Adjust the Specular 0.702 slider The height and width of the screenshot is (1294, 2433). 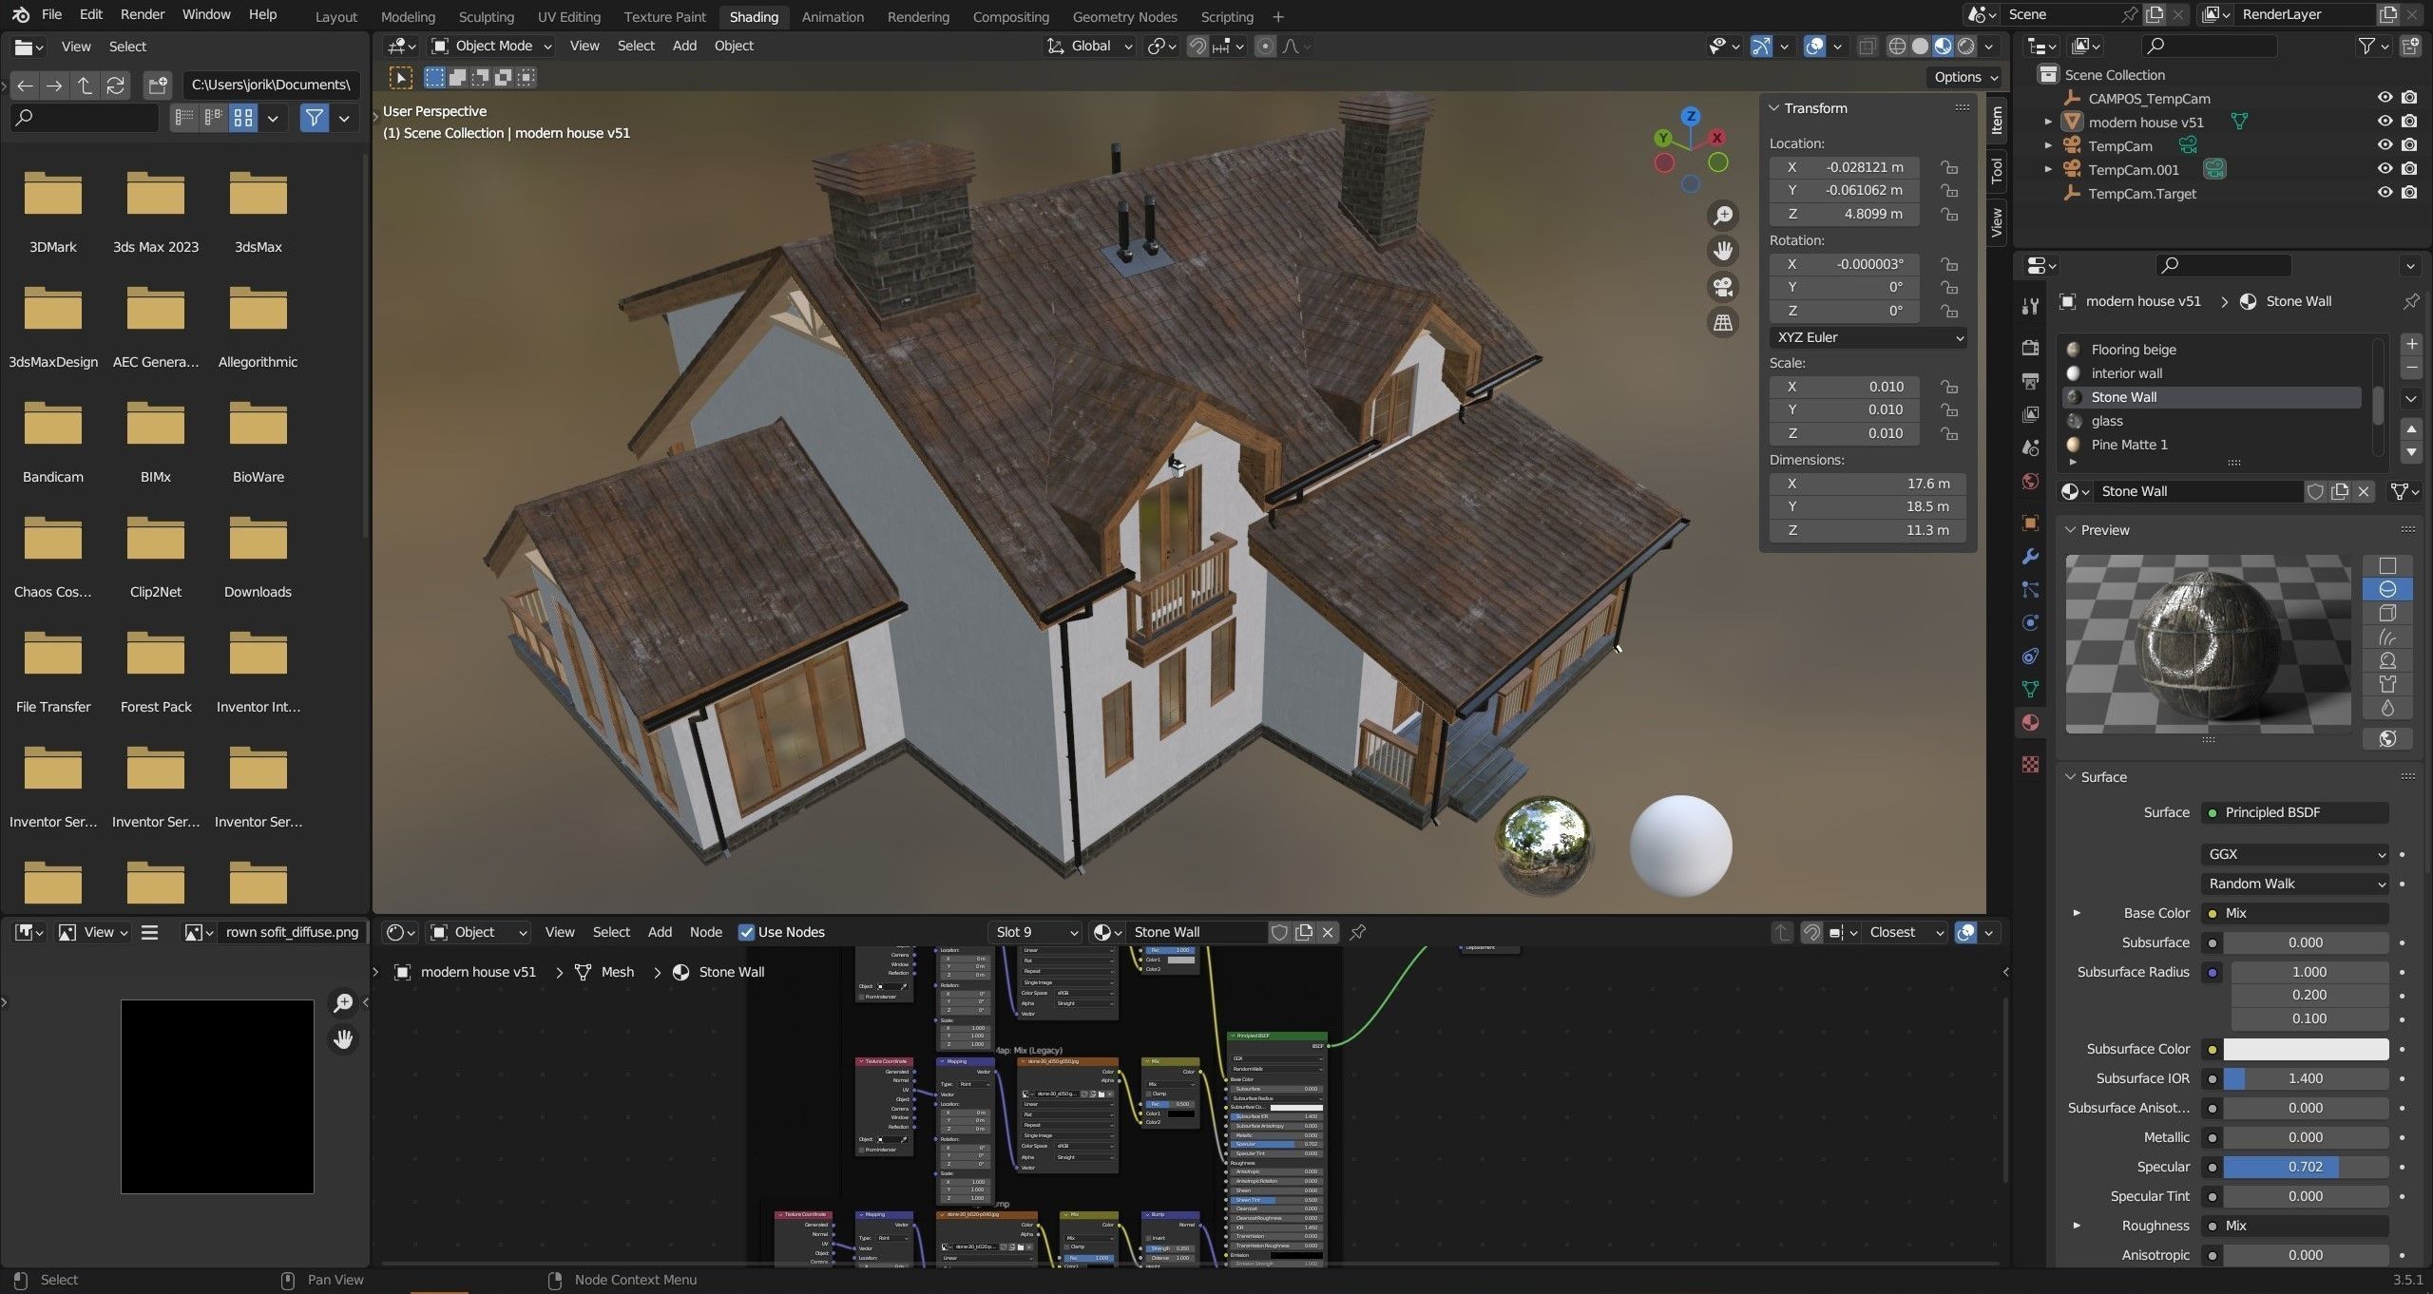[x=2305, y=1167]
